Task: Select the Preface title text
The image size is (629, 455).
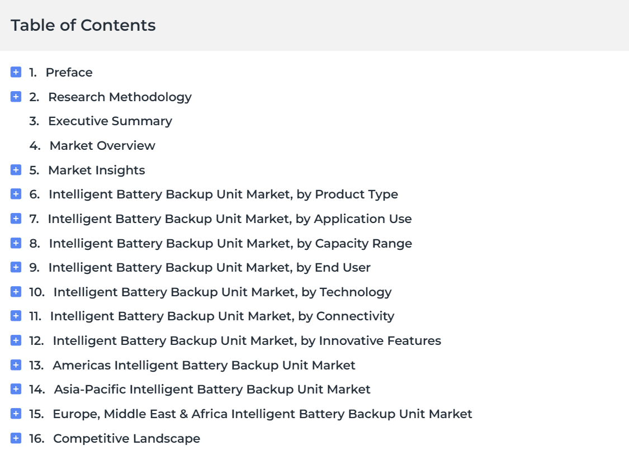Action: pyautogui.click(x=69, y=73)
